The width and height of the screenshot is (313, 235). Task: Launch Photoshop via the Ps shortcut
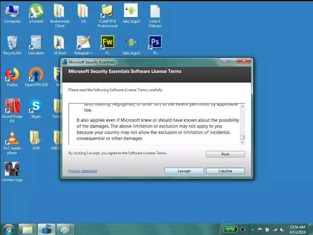tap(155, 45)
